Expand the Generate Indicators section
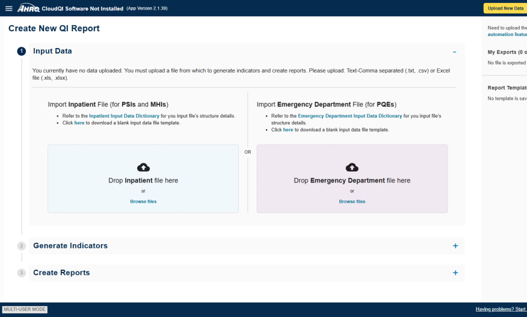Image resolution: width=527 pixels, height=317 pixels. (x=455, y=246)
